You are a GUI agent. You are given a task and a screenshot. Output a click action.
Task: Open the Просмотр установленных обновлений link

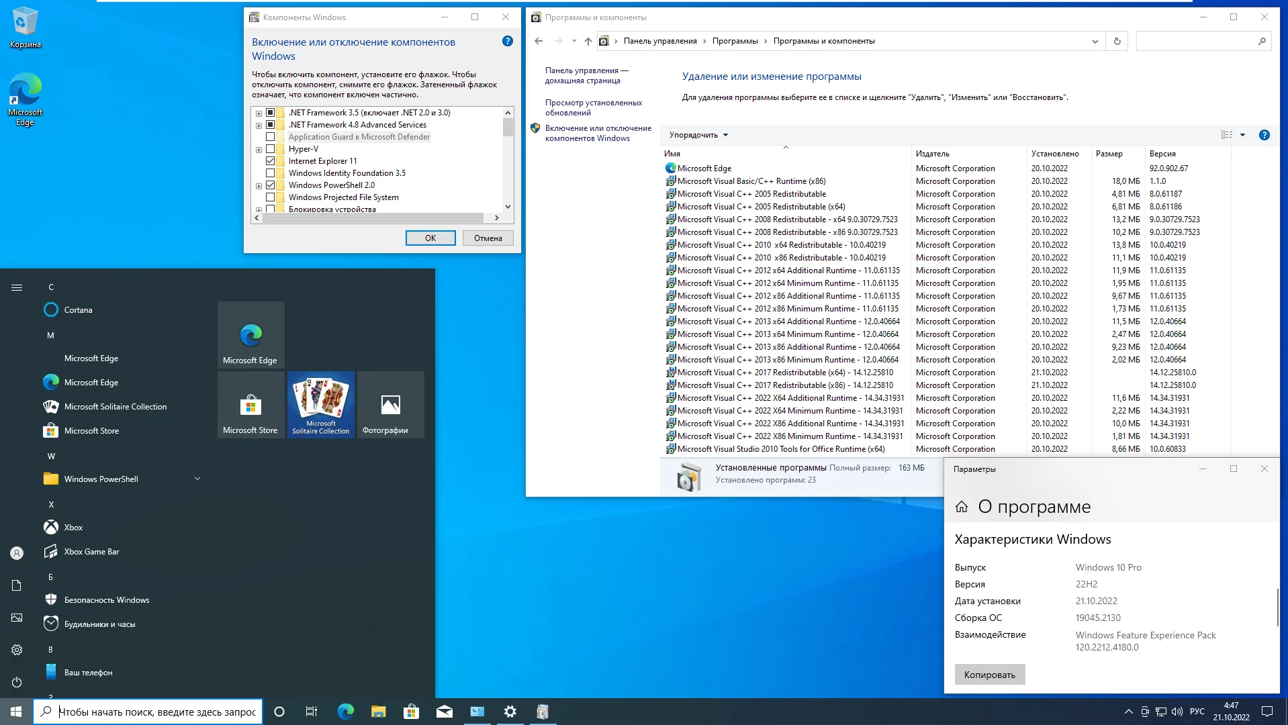593,107
